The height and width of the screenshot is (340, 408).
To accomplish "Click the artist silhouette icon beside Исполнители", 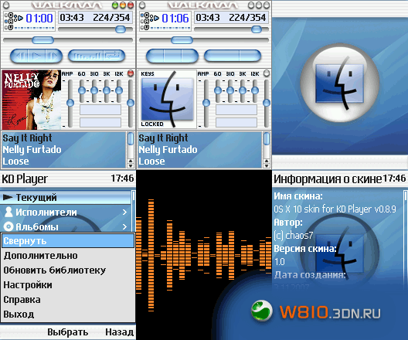I will [x=8, y=212].
